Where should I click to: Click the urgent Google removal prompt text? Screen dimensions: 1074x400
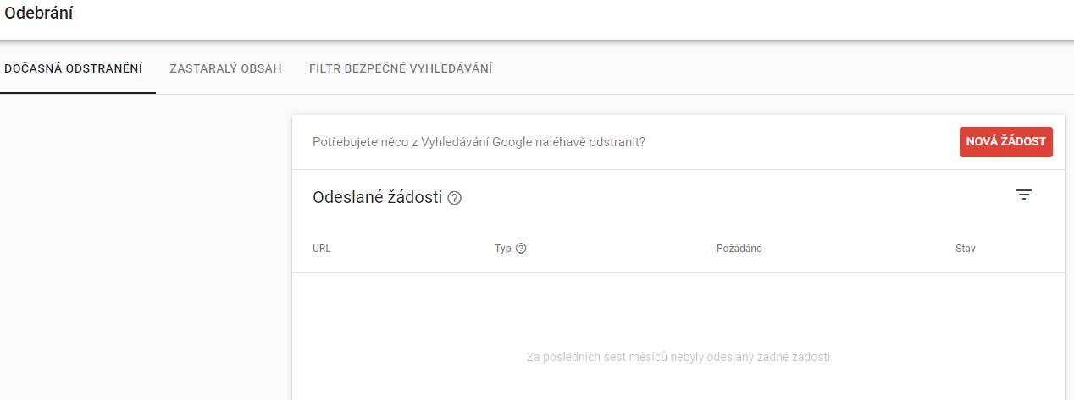point(479,142)
